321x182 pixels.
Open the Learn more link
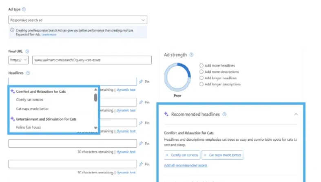coord(49,34)
